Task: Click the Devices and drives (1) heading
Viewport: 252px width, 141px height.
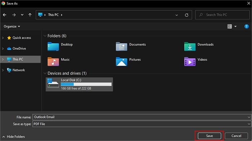Action: pos(67,74)
